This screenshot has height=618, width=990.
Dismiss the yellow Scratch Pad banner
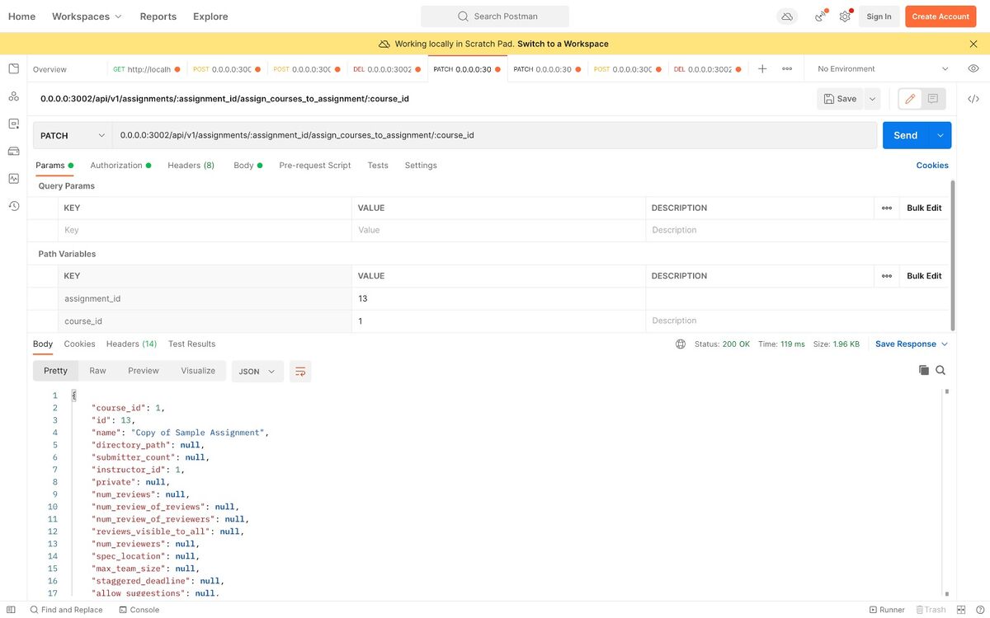(973, 44)
